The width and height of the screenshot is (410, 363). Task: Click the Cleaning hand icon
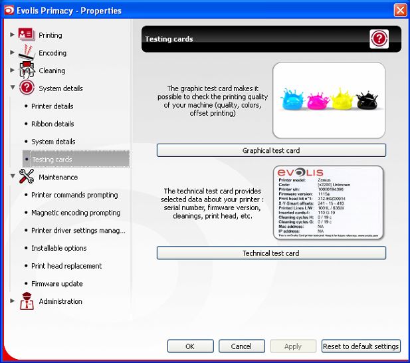pos(27,70)
